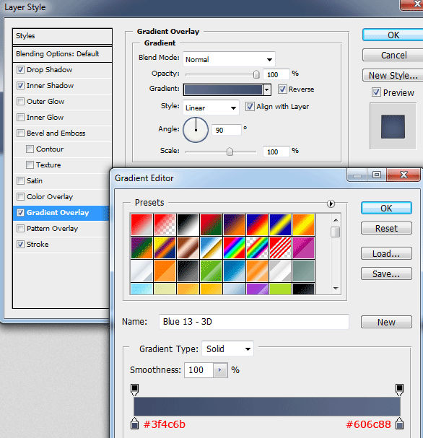This screenshot has width=423, height=438.
Task: Select the gray-teal gradient preset in third row
Action: pos(304,271)
